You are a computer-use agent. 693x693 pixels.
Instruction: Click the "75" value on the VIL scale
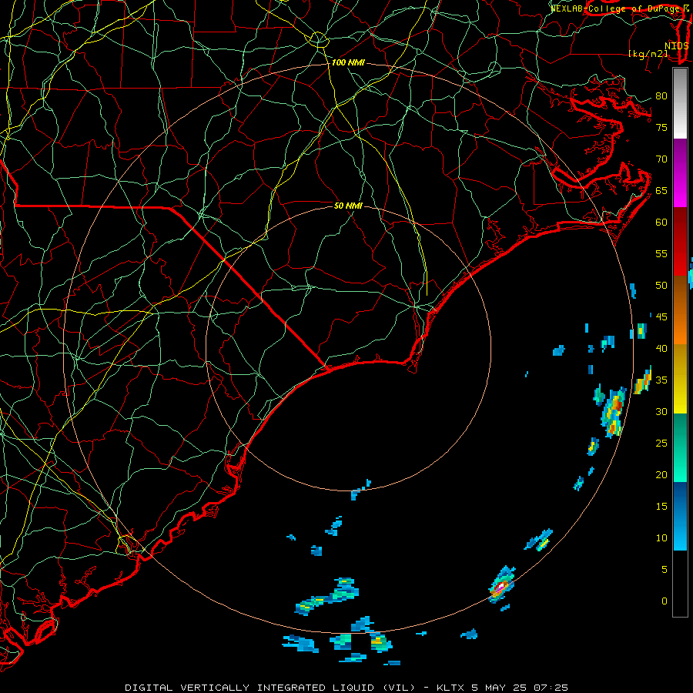[x=661, y=128]
